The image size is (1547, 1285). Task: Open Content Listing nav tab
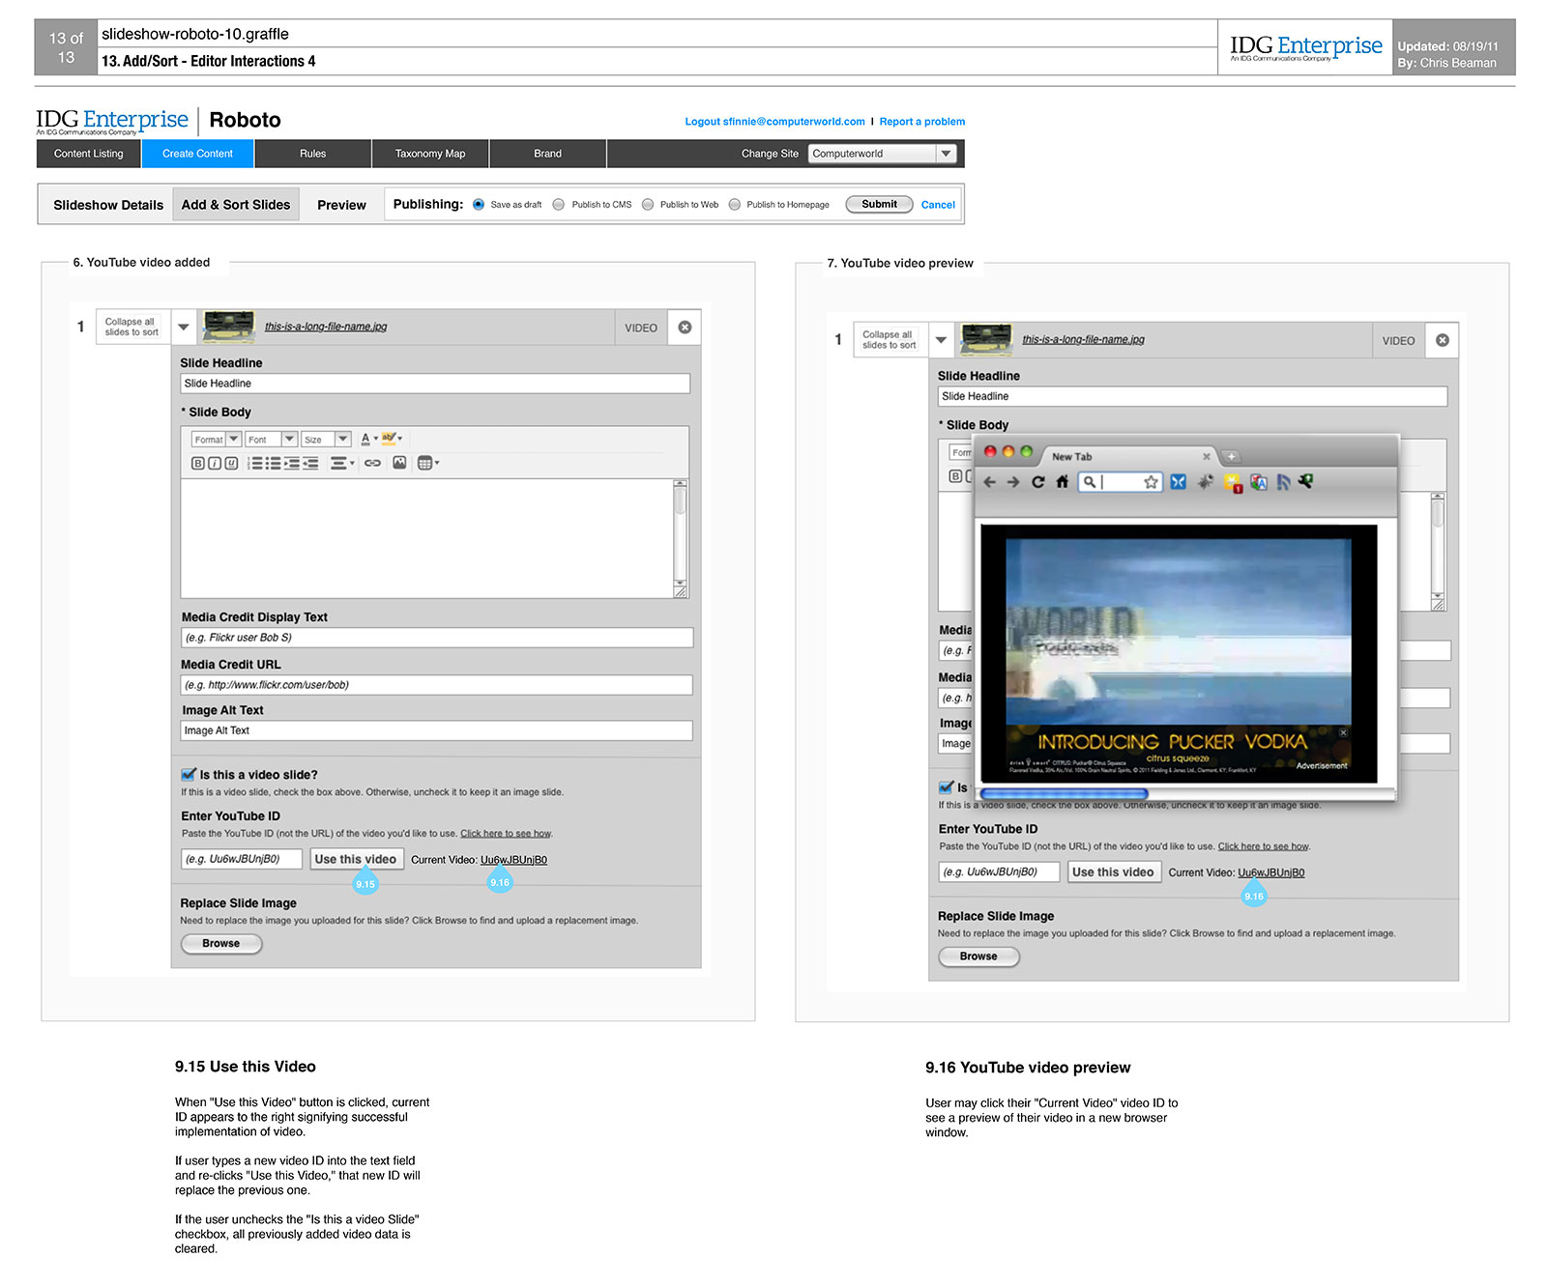(x=89, y=154)
